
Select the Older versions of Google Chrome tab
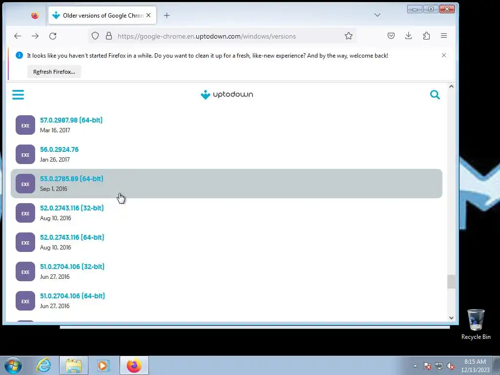(x=103, y=15)
